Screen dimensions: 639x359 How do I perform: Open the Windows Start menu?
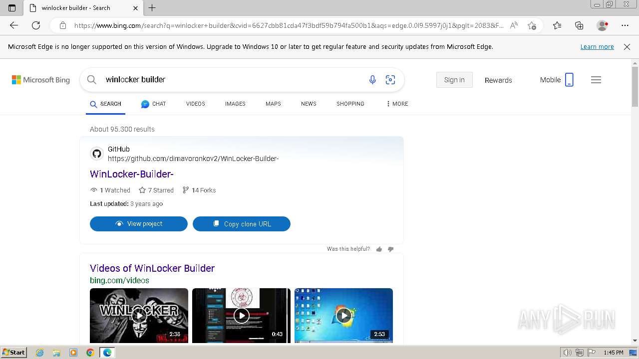(14, 352)
